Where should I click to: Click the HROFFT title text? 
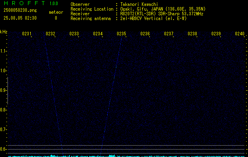point(24,3)
